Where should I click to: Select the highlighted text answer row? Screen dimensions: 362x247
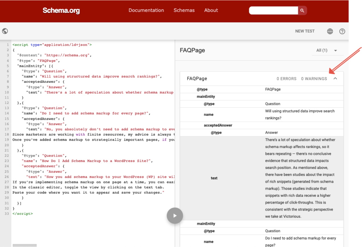pos(262,178)
